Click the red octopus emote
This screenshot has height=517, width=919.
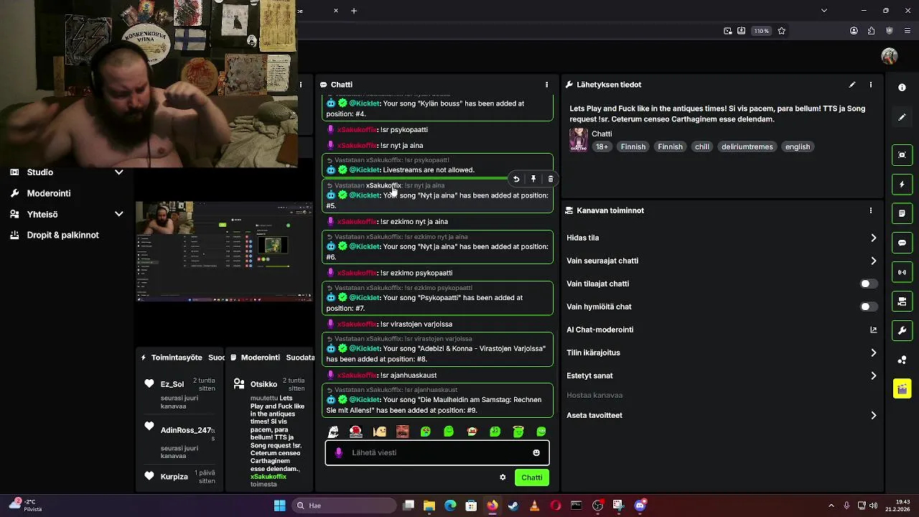tap(356, 432)
